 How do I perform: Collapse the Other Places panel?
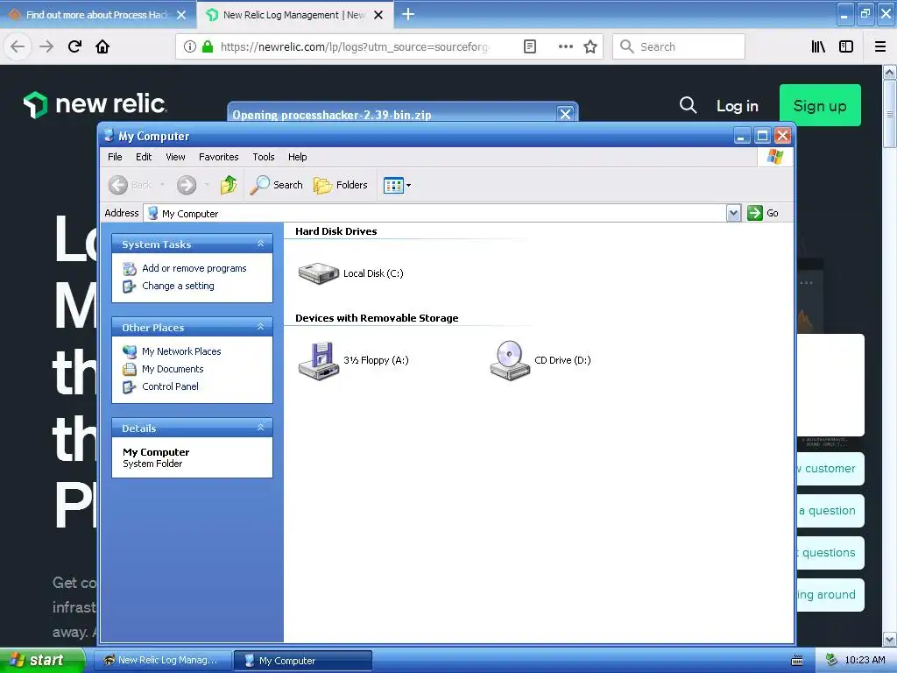[260, 327]
